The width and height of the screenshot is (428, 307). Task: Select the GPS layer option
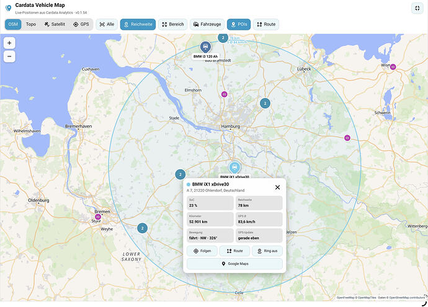[81, 24]
